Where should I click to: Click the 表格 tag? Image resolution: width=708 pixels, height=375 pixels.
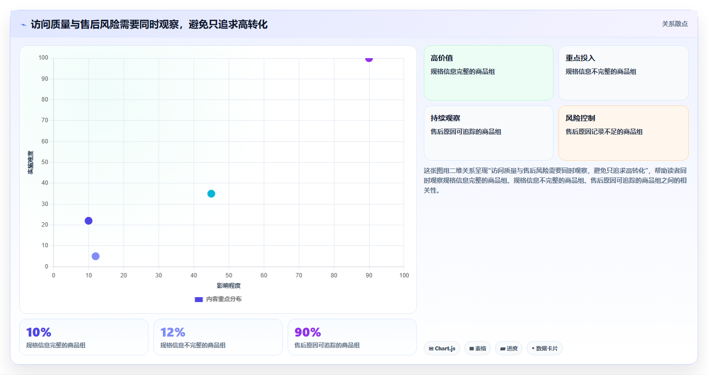[x=478, y=348]
